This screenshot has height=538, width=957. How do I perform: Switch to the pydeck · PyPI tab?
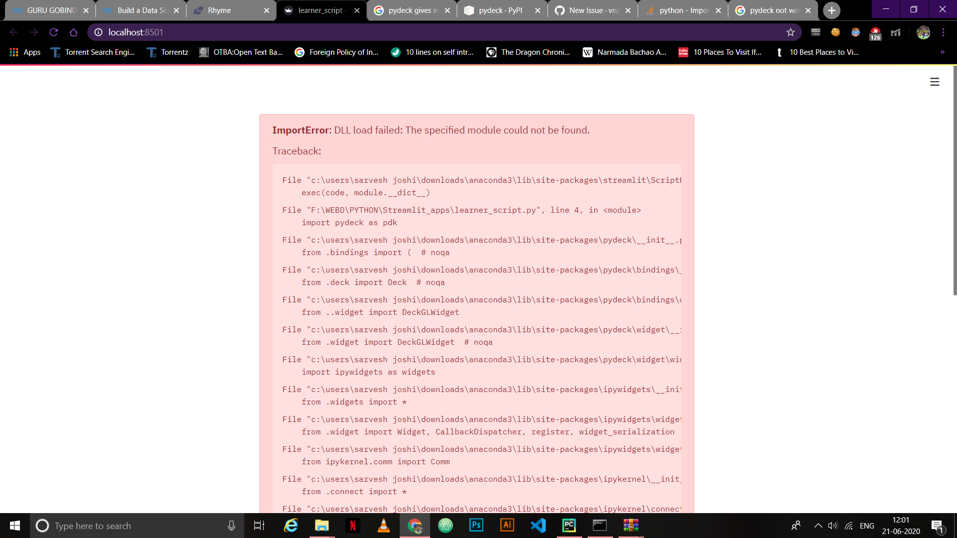(x=500, y=10)
